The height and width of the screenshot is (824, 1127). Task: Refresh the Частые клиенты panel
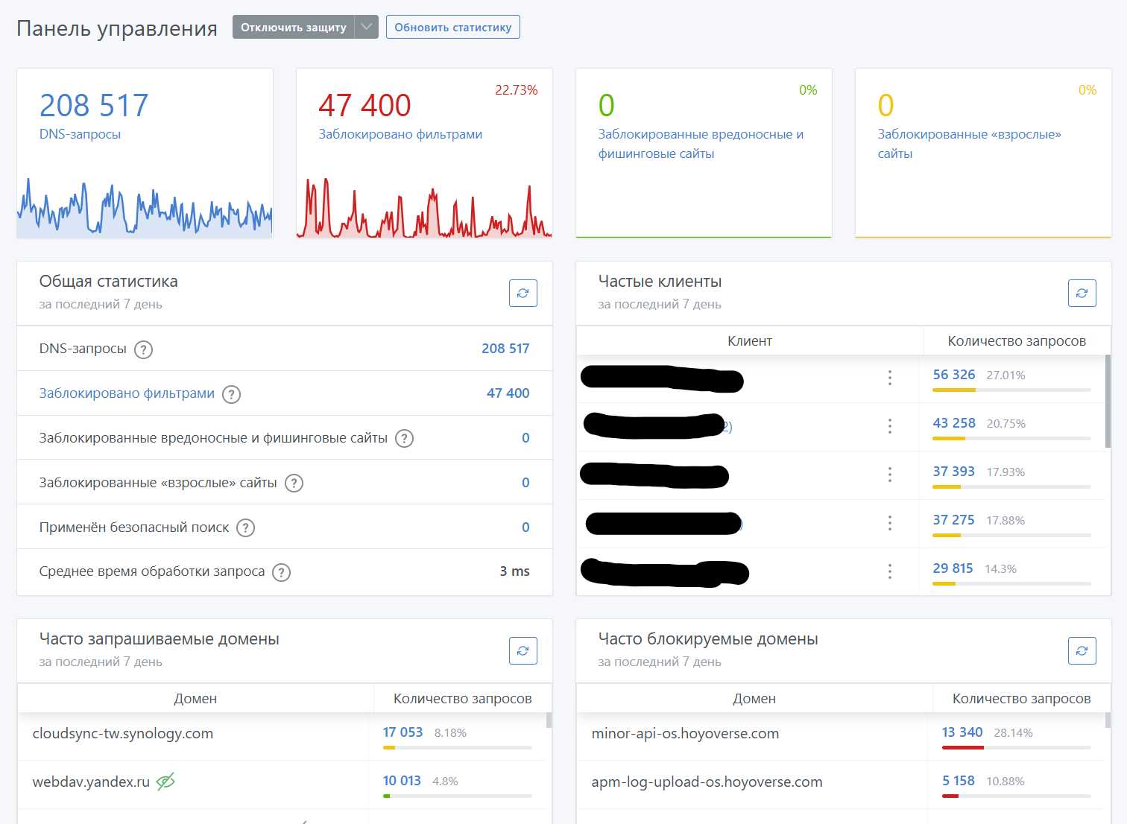[1082, 293]
